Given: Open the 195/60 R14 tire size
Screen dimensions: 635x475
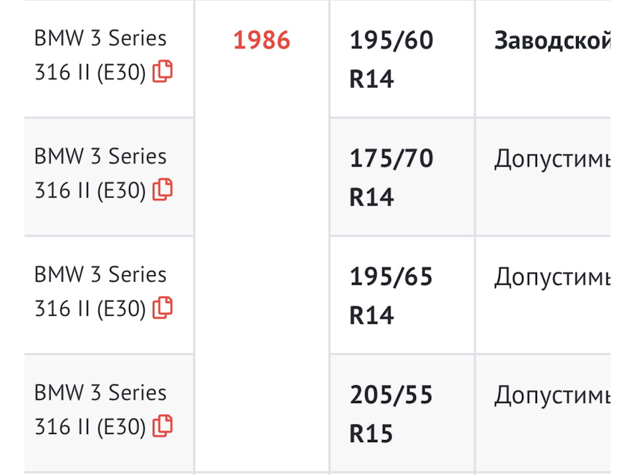Looking at the screenshot, I should (x=392, y=59).
